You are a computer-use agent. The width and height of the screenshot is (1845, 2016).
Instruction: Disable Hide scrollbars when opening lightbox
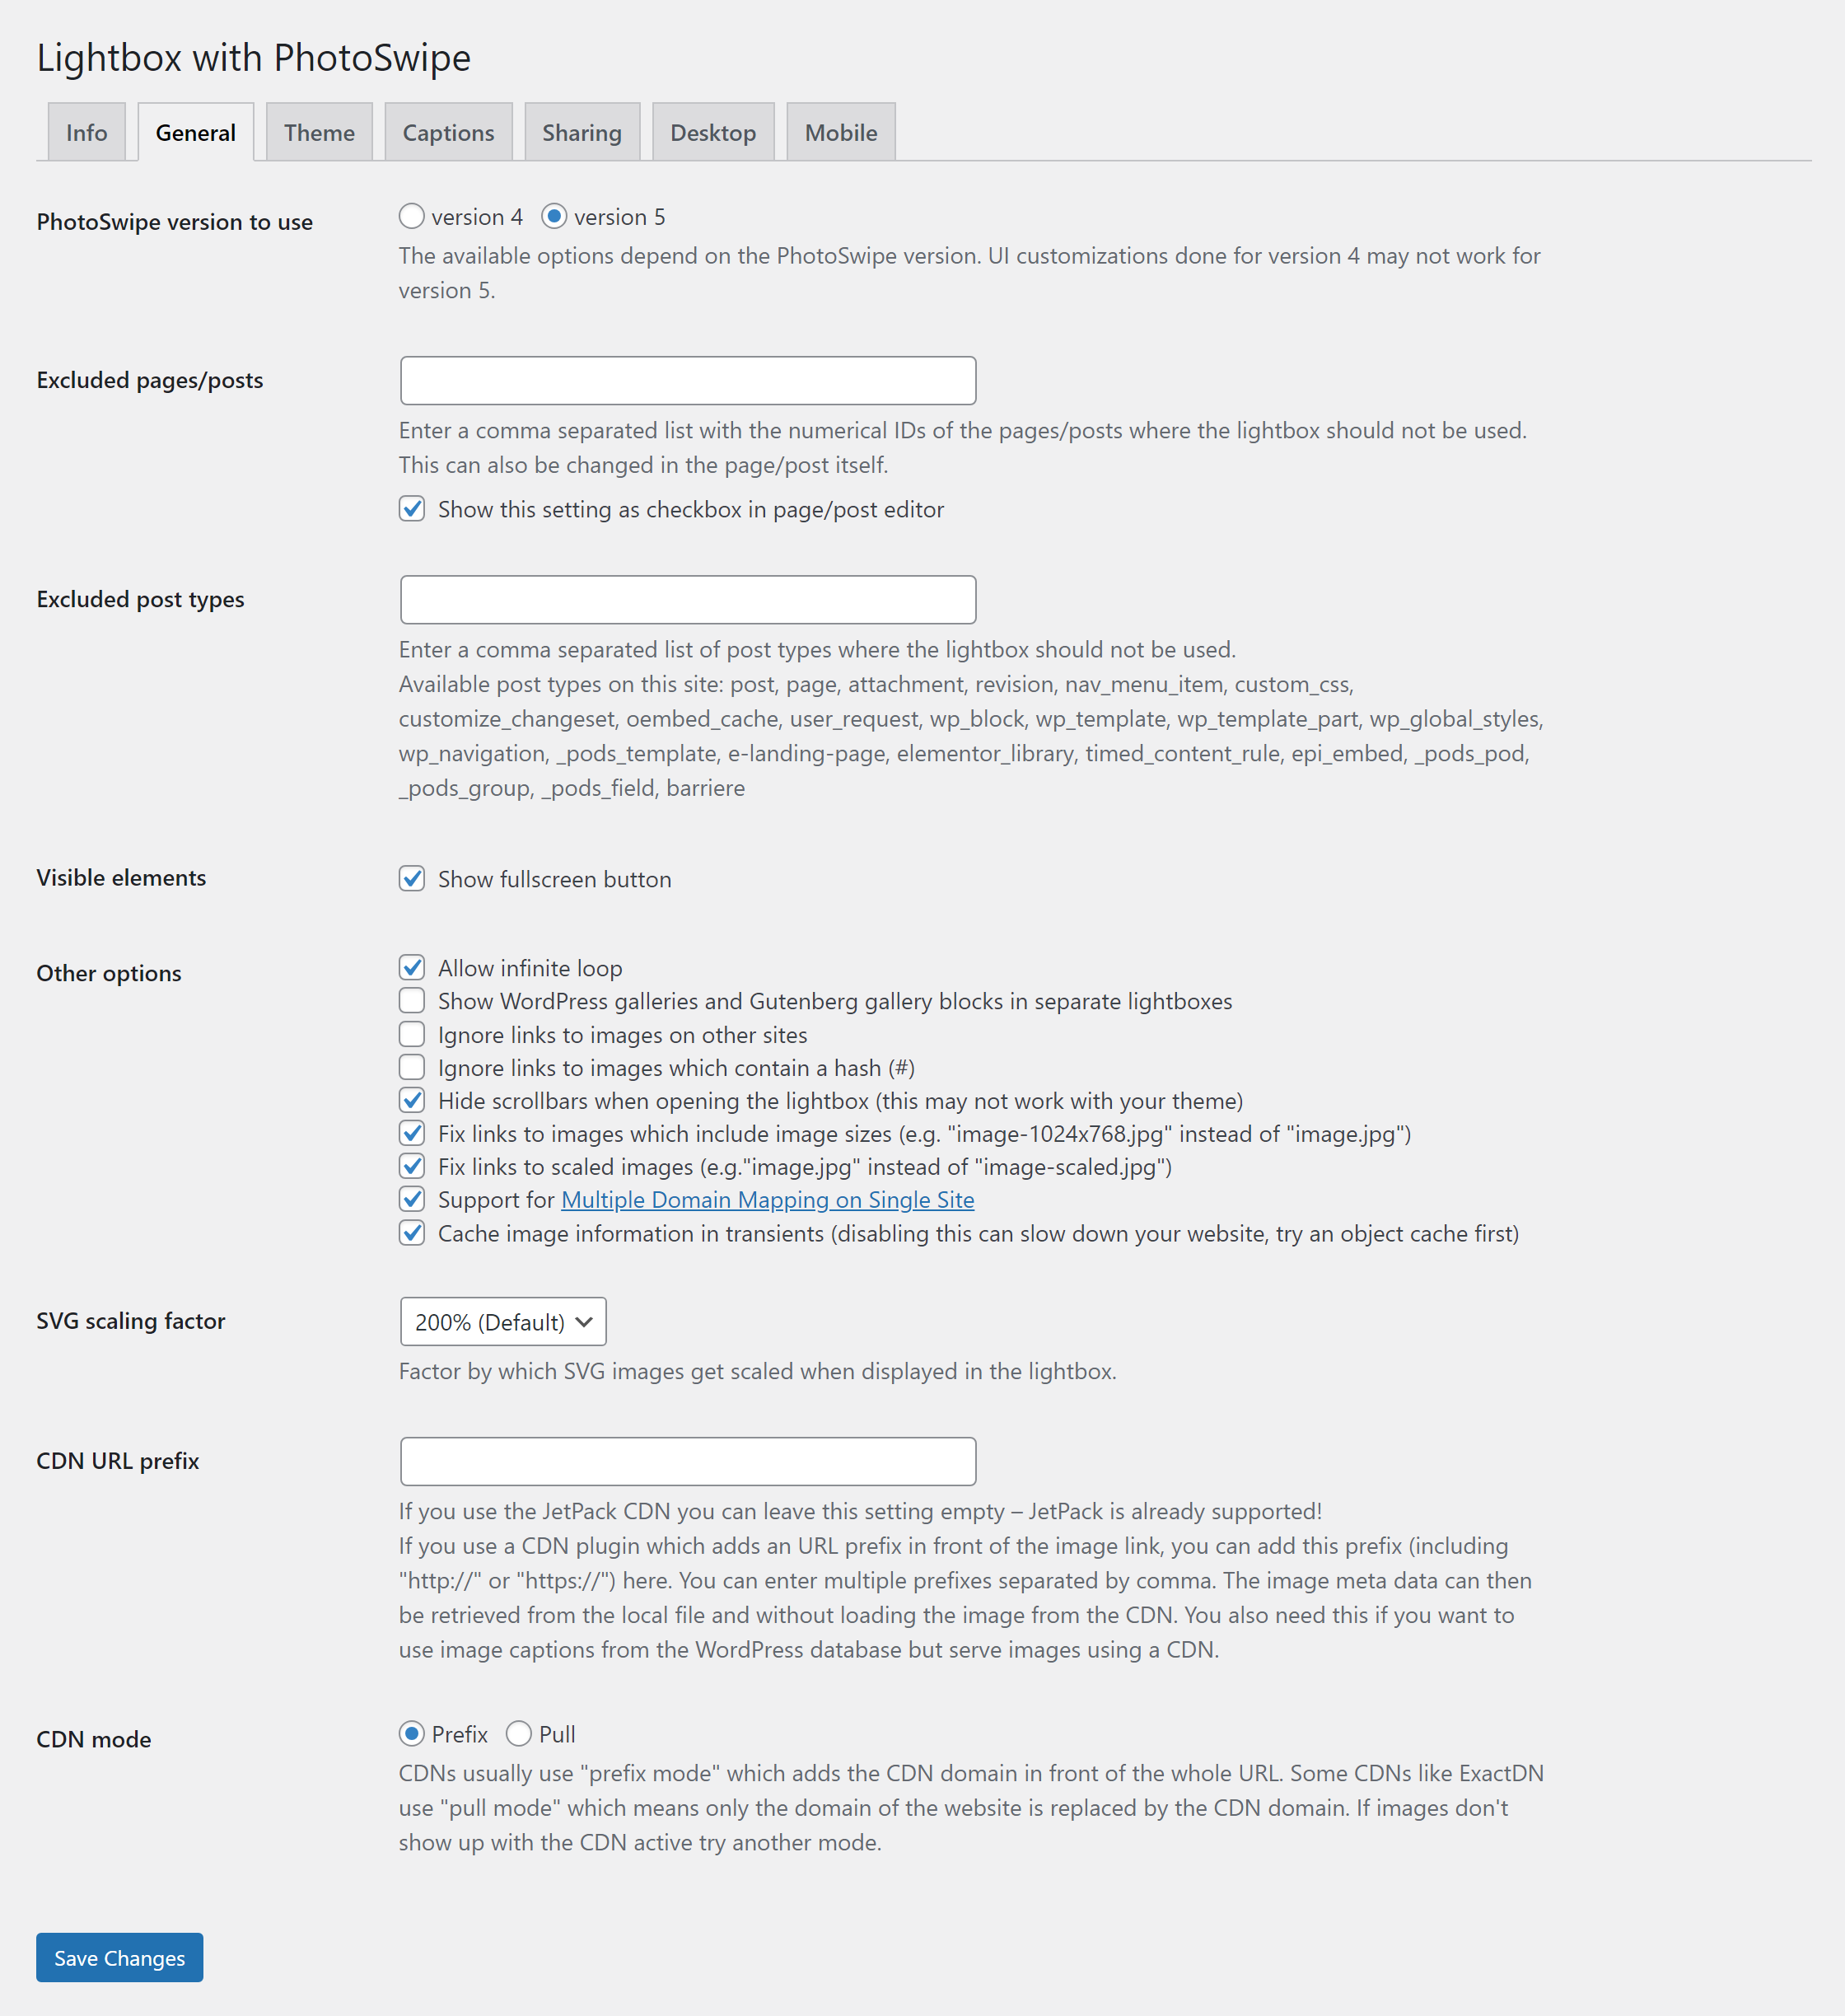click(411, 1099)
